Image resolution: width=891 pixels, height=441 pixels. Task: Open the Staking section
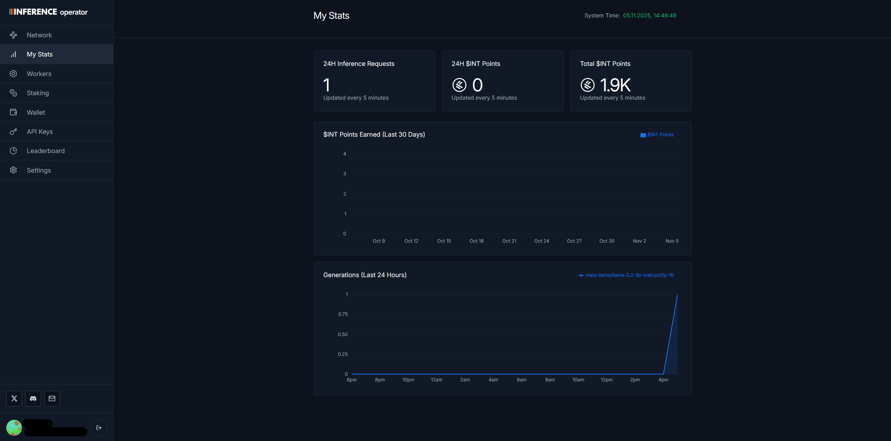[38, 93]
